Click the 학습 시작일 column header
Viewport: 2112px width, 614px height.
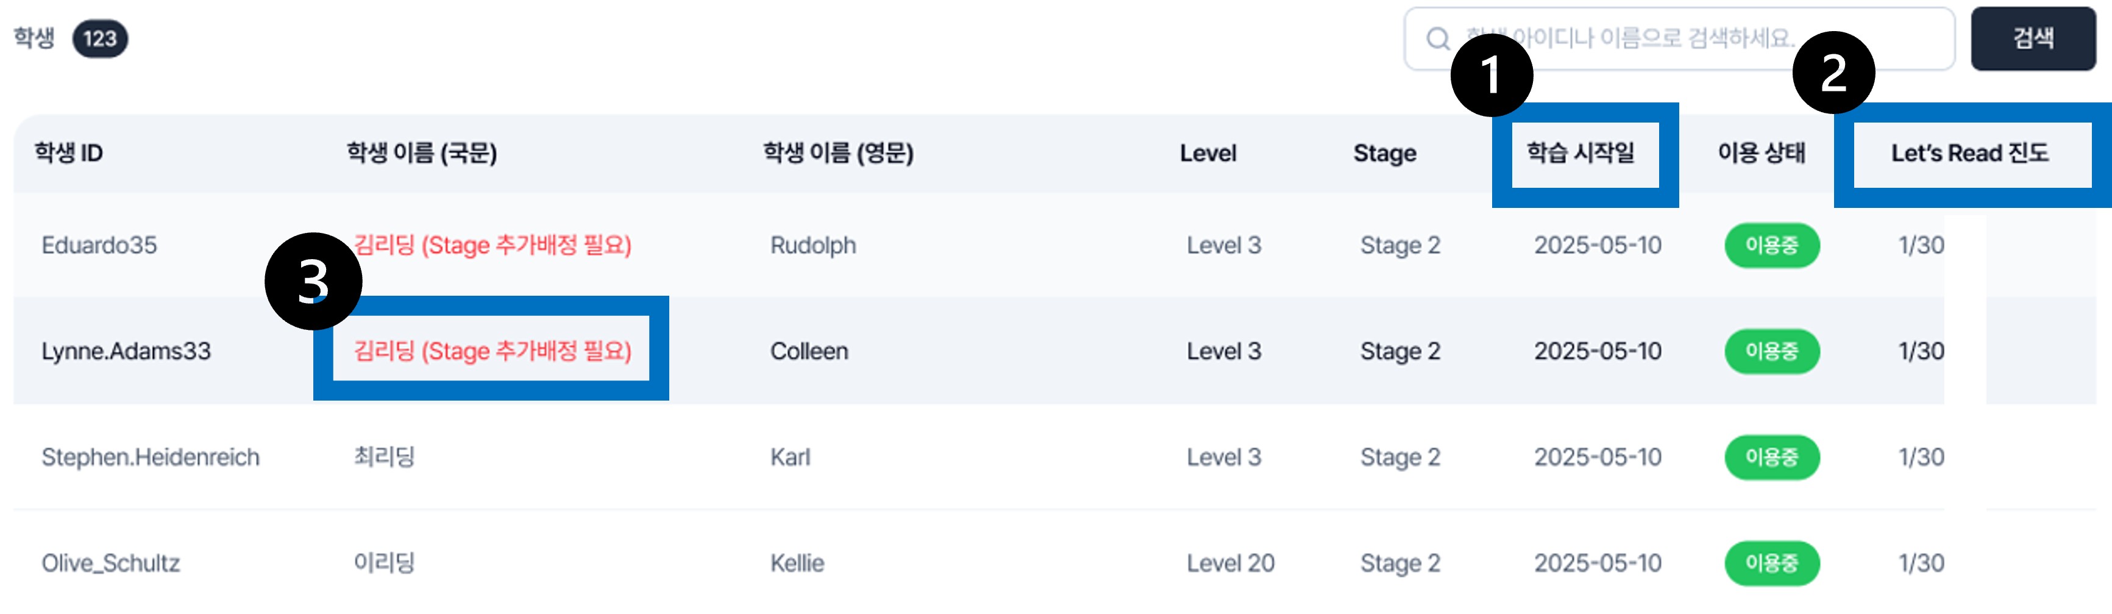(1580, 153)
